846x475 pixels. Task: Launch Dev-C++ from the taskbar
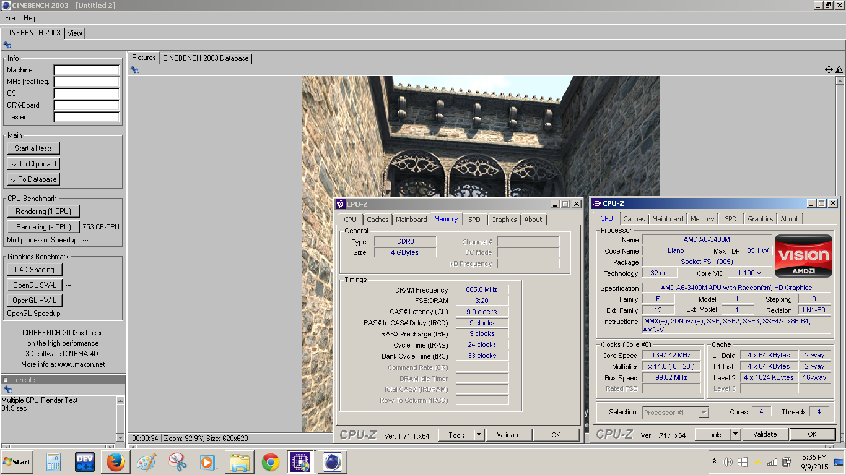coord(84,462)
